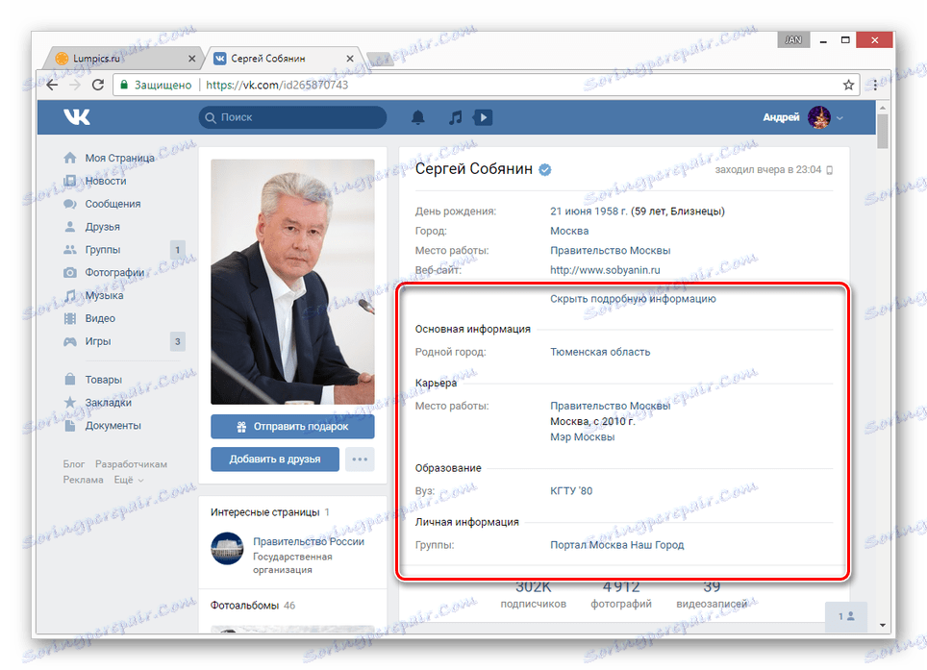Click the Сергей Собянин profile photo

coord(292,282)
